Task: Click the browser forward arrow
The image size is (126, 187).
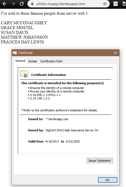Action: pyautogui.click(x=13, y=4)
